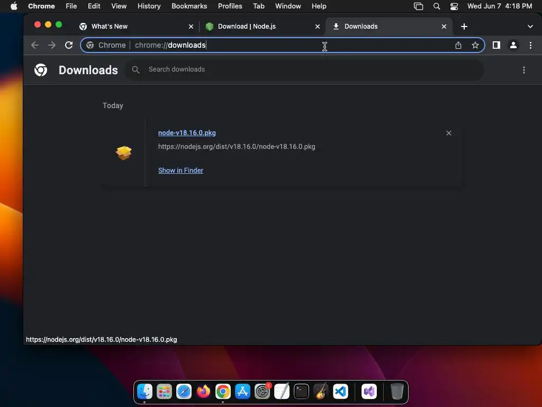Open the Bookmarks menu
This screenshot has width=542, height=407.
[x=189, y=6]
